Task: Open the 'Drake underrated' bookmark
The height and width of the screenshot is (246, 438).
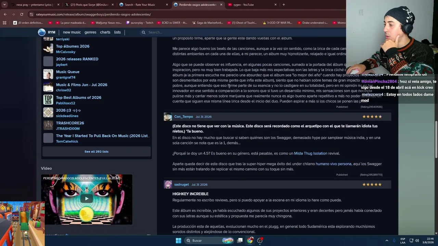Action: 312,23
